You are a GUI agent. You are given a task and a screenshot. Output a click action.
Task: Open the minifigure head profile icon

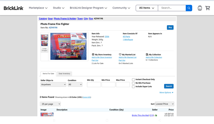pyautogui.click(x=200, y=8)
